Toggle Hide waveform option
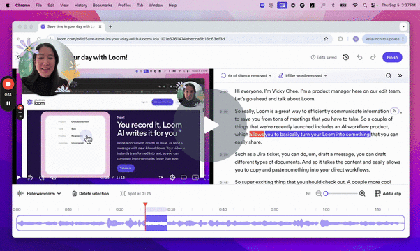The height and width of the screenshot is (251, 420). point(39,193)
